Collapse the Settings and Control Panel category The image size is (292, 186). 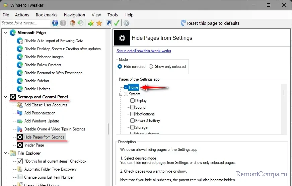tap(5, 97)
